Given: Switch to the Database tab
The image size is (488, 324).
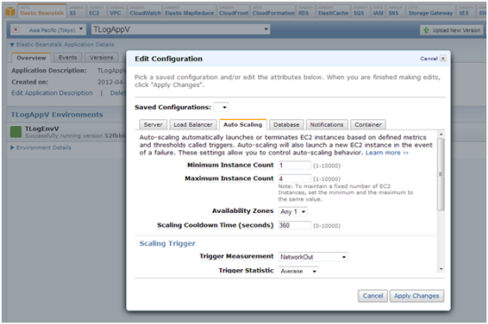Looking at the screenshot, I should 287,125.
